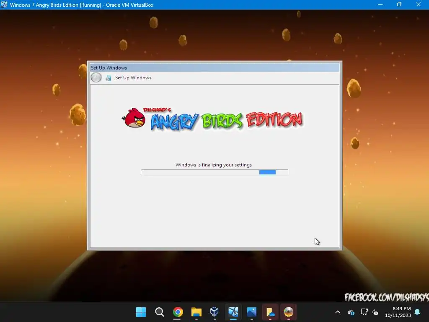429x322 pixels.
Task: Open the notification bell
Action: pos(418,312)
